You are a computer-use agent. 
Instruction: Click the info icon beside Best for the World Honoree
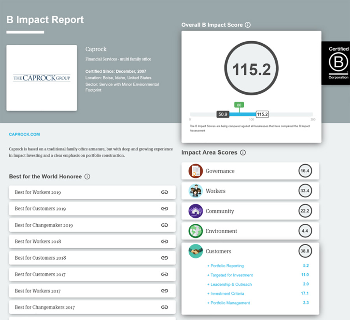click(x=87, y=176)
